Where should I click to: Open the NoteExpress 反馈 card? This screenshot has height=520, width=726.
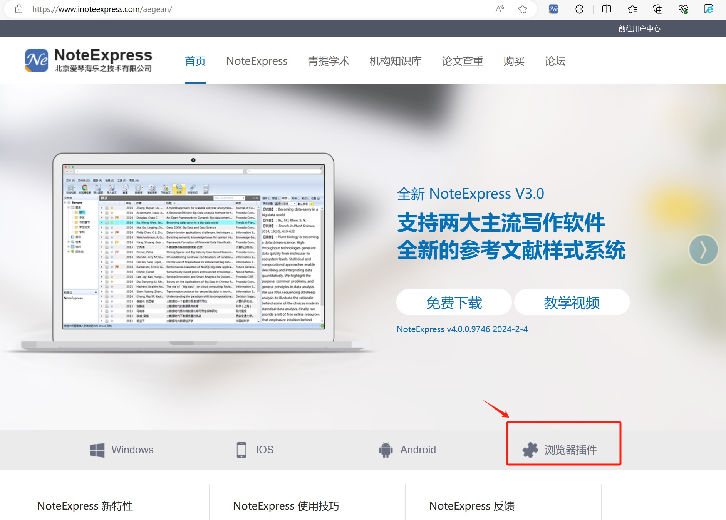(x=509, y=502)
